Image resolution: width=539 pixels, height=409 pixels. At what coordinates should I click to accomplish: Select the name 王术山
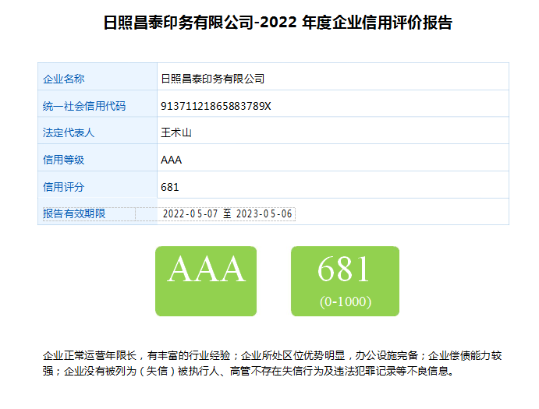pyautogui.click(x=176, y=132)
